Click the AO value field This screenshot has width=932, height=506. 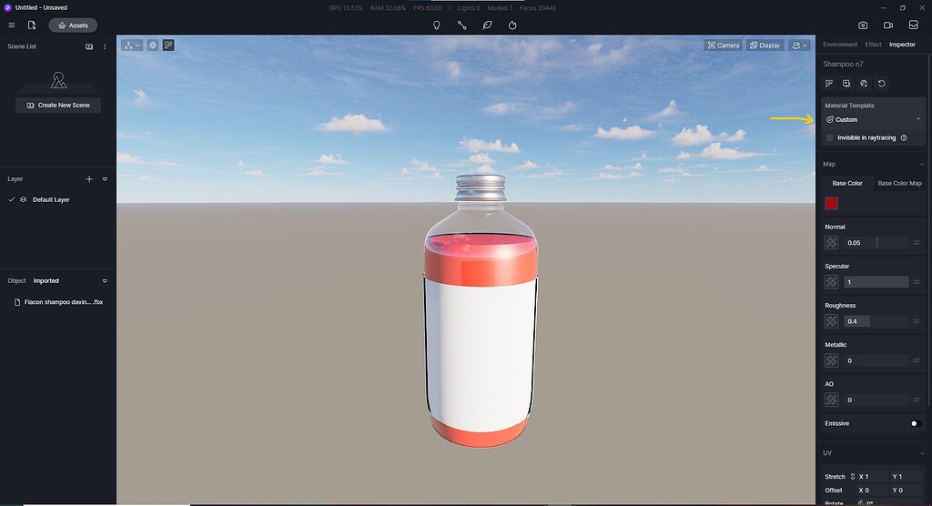click(x=876, y=400)
